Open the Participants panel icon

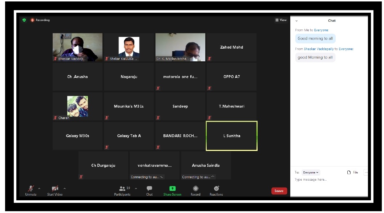click(122, 189)
